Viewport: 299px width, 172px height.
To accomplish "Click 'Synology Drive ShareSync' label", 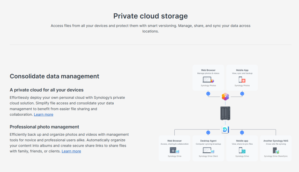I will pyautogui.click(x=276, y=156).
